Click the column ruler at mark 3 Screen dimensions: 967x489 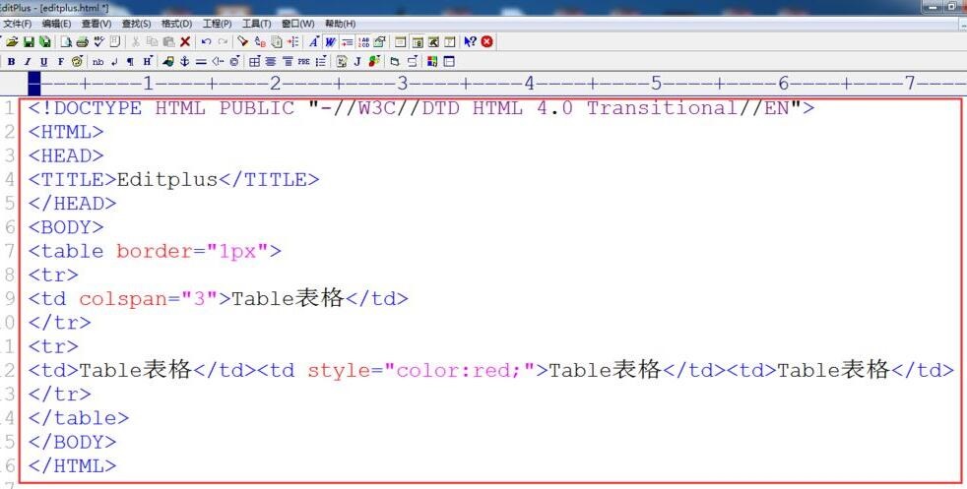pos(402,83)
